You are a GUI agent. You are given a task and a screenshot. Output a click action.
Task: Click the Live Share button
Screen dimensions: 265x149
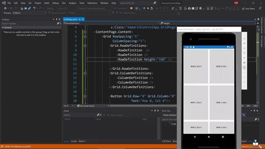(248, 9)
